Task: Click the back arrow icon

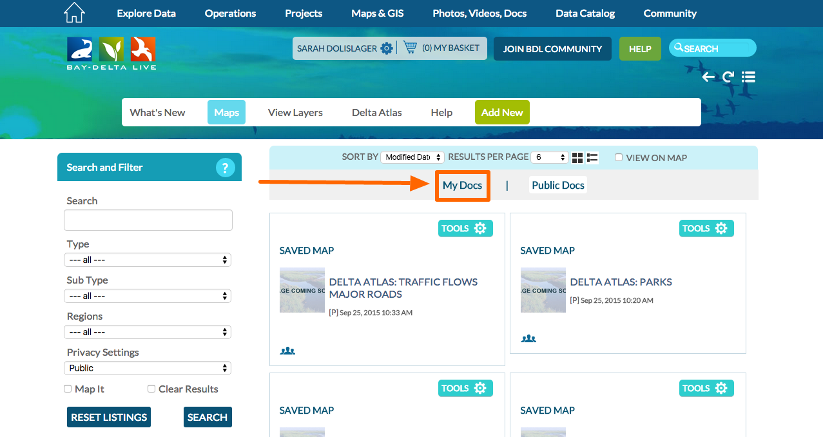Action: point(708,77)
